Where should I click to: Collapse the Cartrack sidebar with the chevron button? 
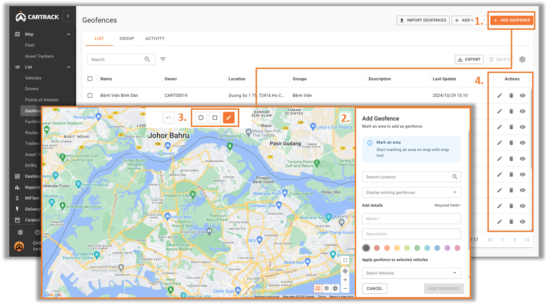pyautogui.click(x=68, y=16)
